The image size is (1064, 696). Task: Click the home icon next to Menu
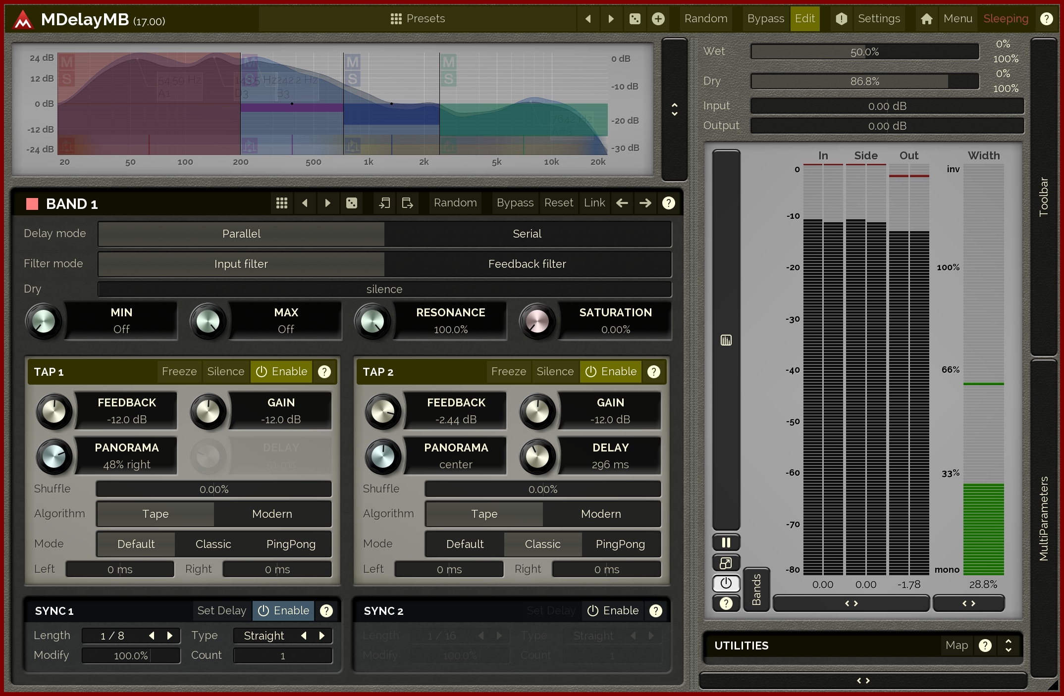tap(926, 19)
